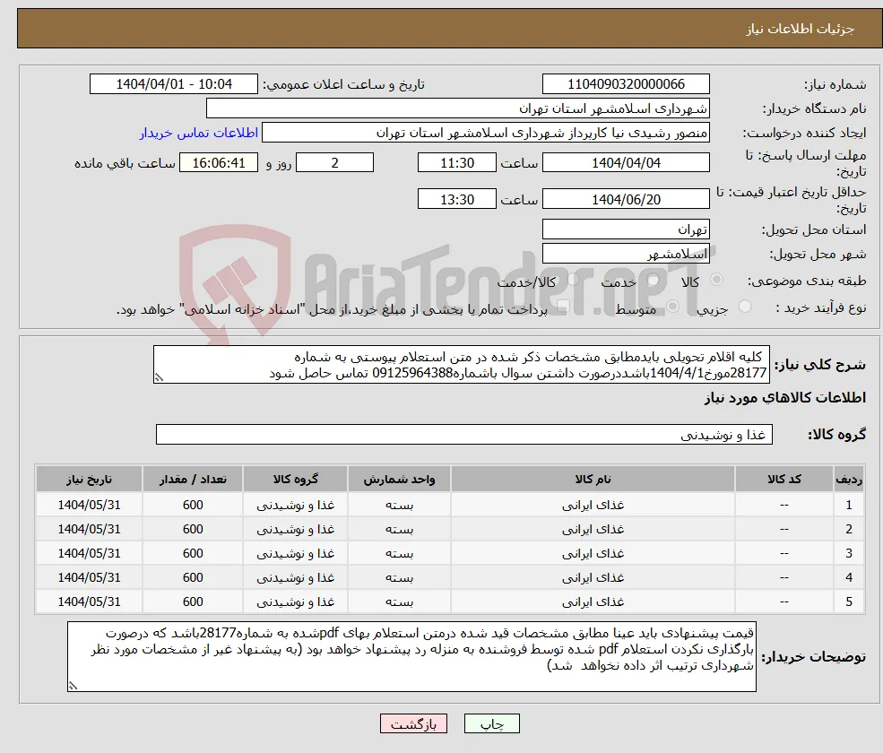Viewport: 883px width, 753px height.
Task: Click the کد کالا column header
Action: (783, 479)
